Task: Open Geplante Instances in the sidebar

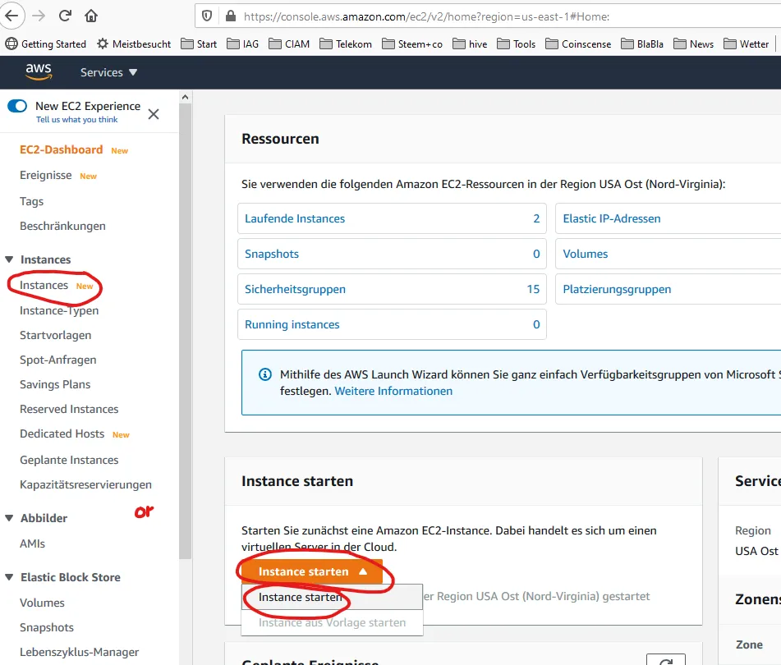Action: pos(69,460)
